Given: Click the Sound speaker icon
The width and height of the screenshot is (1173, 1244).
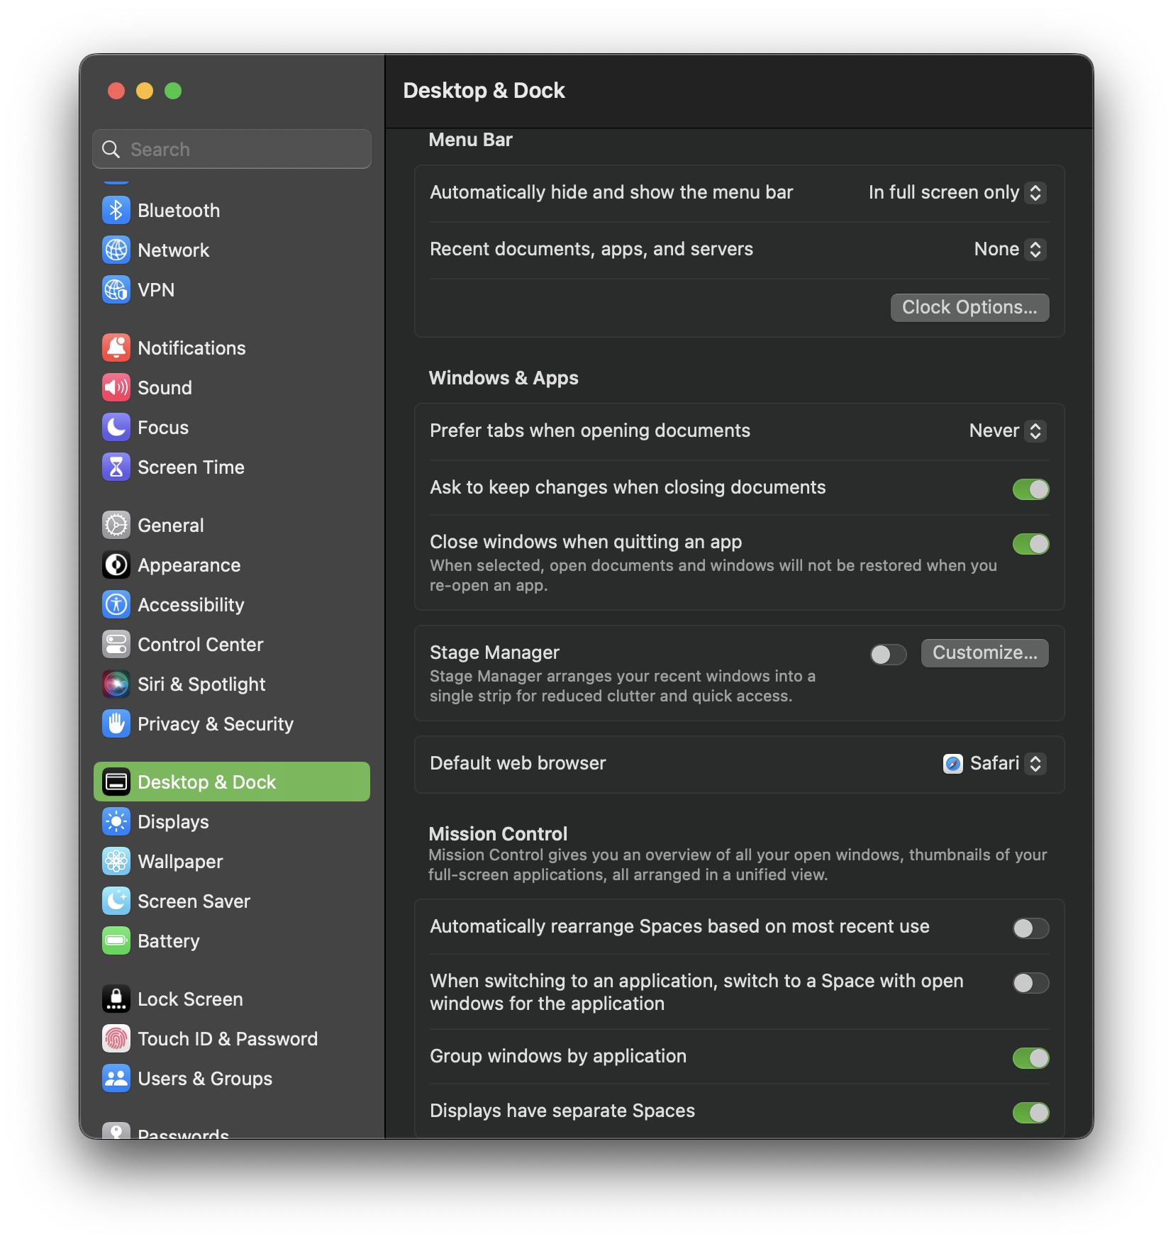Looking at the screenshot, I should [116, 388].
